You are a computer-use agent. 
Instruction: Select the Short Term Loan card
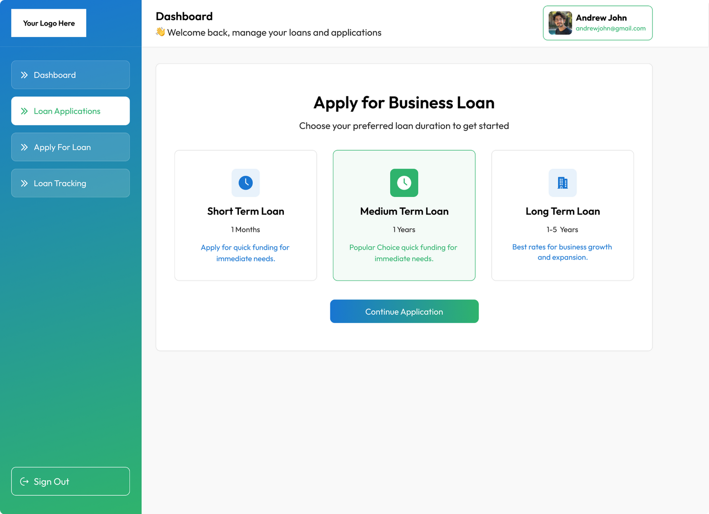pyautogui.click(x=245, y=215)
